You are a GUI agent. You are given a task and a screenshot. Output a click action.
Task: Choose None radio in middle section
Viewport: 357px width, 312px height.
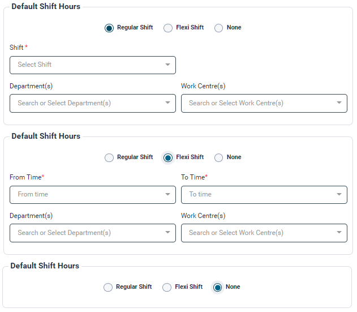[x=219, y=157]
